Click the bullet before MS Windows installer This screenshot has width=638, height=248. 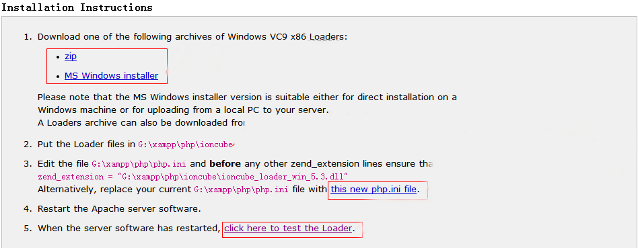[x=58, y=76]
